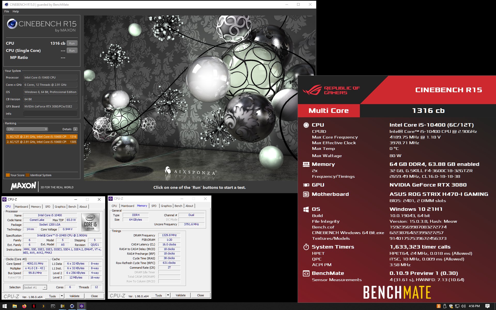This screenshot has height=310, width=496.
Task: Open File Explorer from the taskbar
Action: pyautogui.click(x=15, y=306)
